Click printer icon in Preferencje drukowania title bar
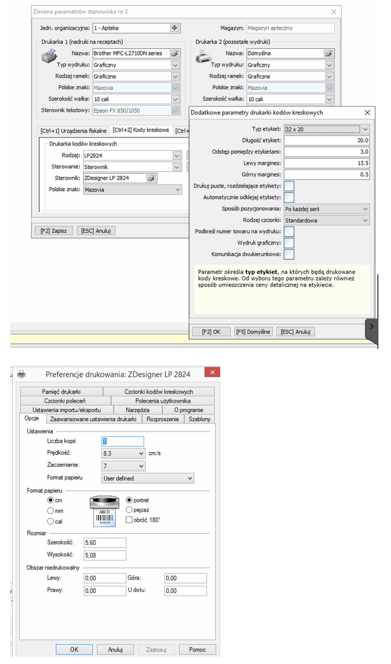This screenshot has height=664, width=391. pyautogui.click(x=21, y=374)
